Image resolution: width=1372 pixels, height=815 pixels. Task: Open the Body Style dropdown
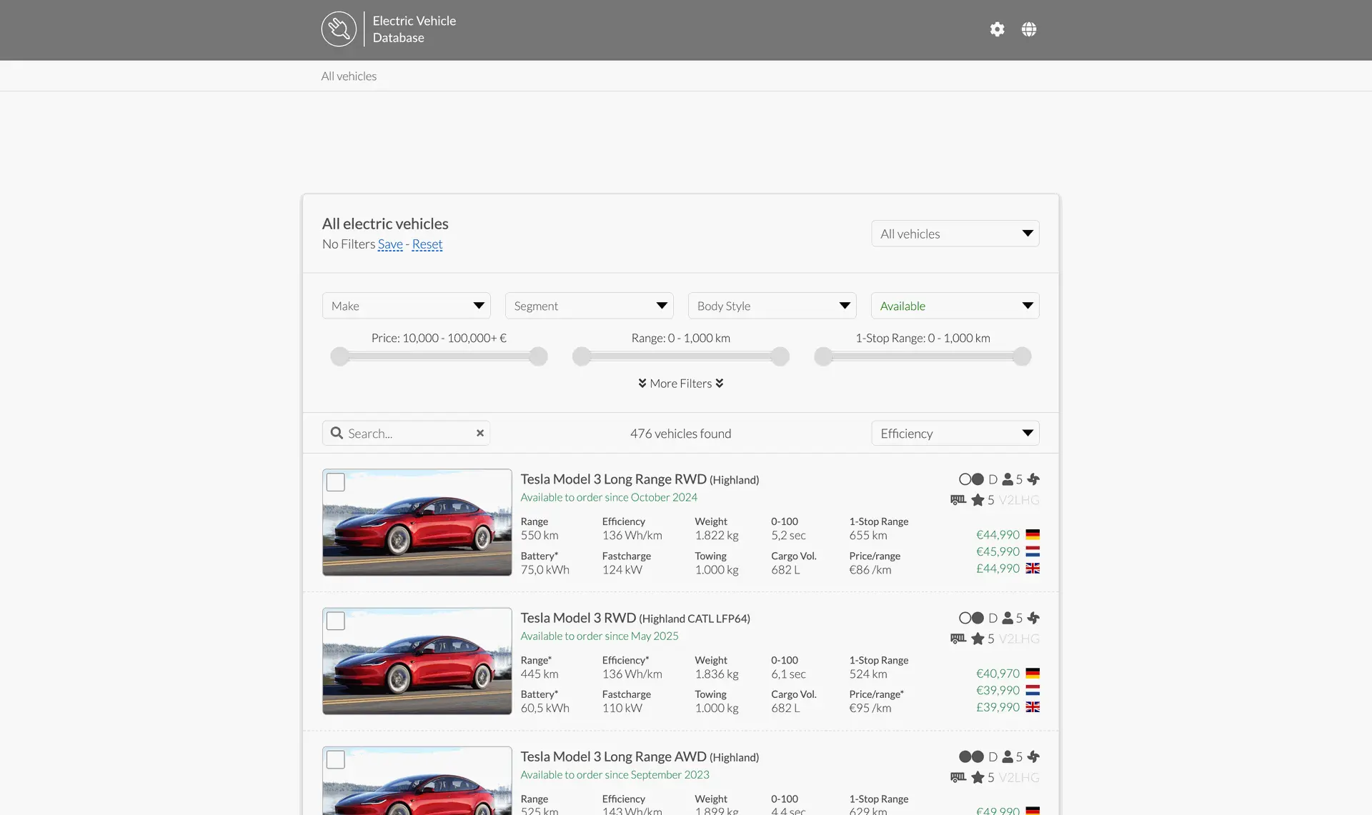[x=772, y=306]
